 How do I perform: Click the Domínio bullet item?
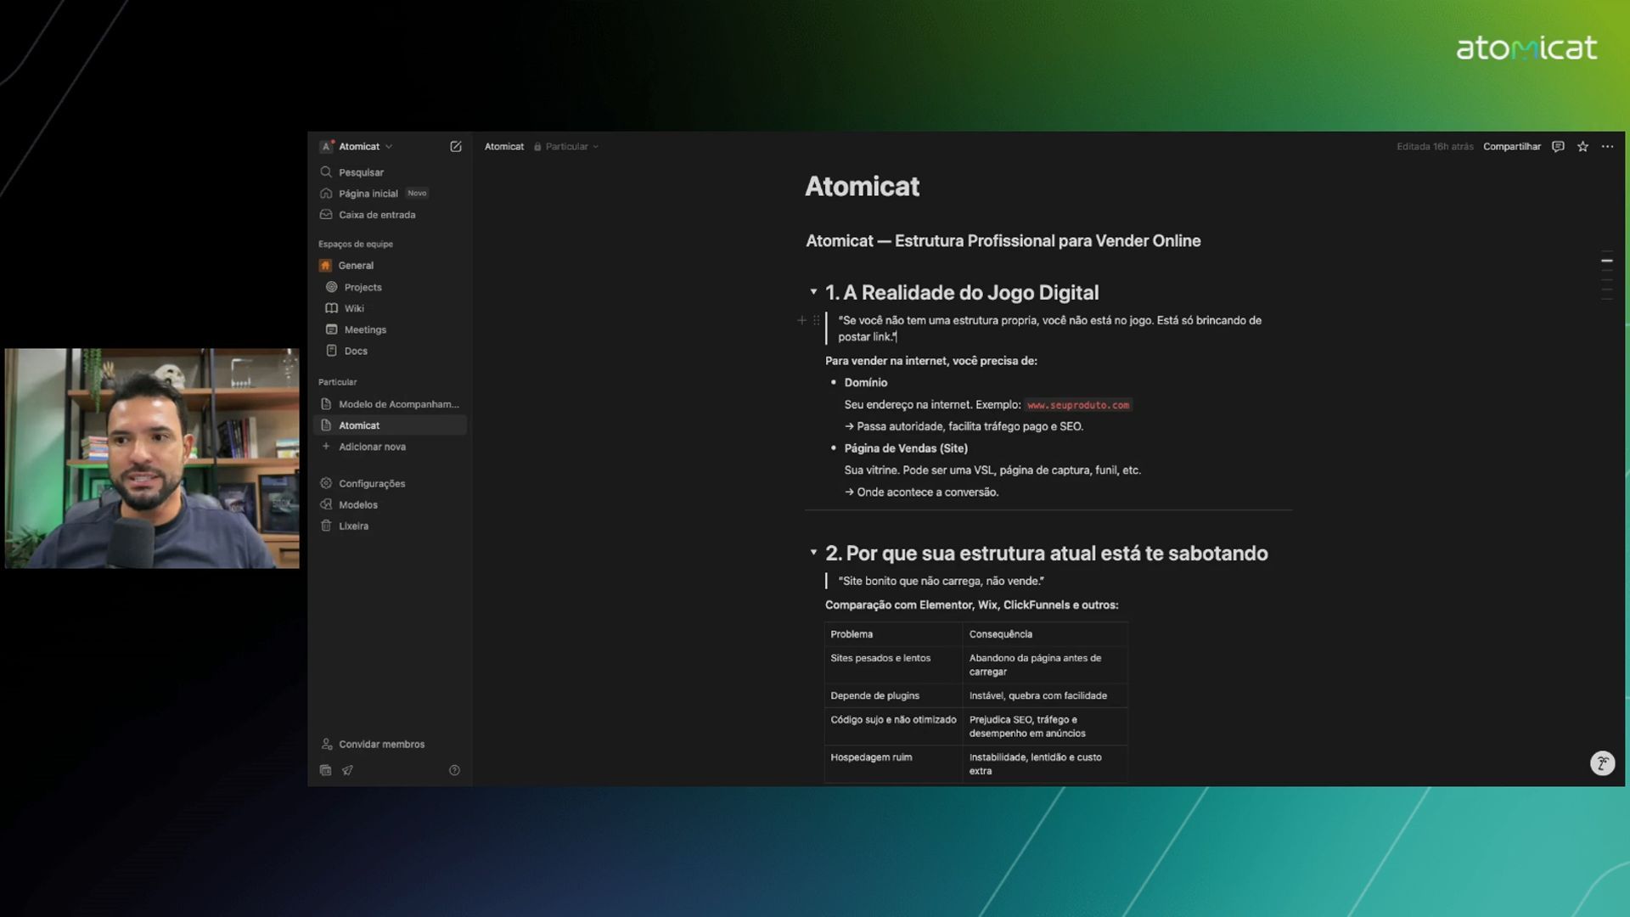coord(865,383)
